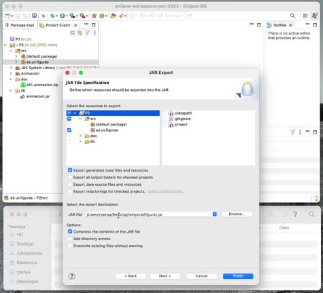Image resolution: width=323 pixels, height=293 pixels.
Task: Click Link with Editor in Project Explorer
Action: (x=80, y=33)
